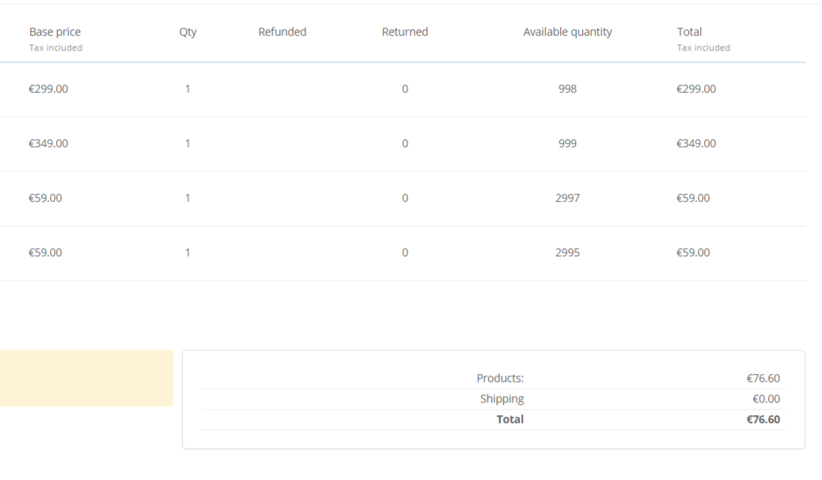The width and height of the screenshot is (822, 480).
Task: Click the Products subtotal amount €76.60
Action: tap(763, 379)
